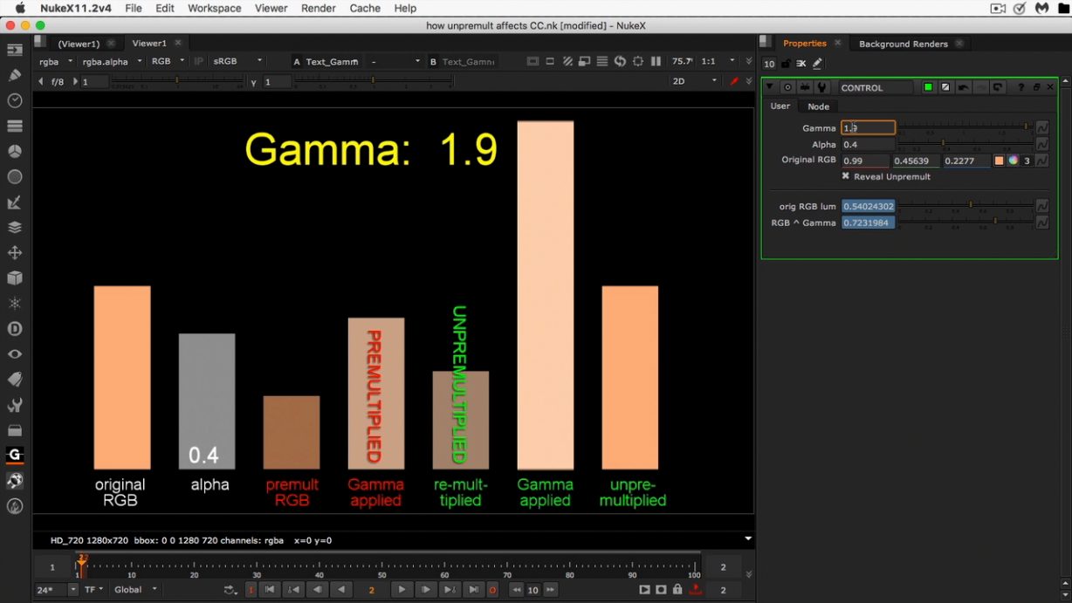Select the 3D cube icon in the left toolbar
This screenshot has width=1072, height=603.
tap(14, 278)
